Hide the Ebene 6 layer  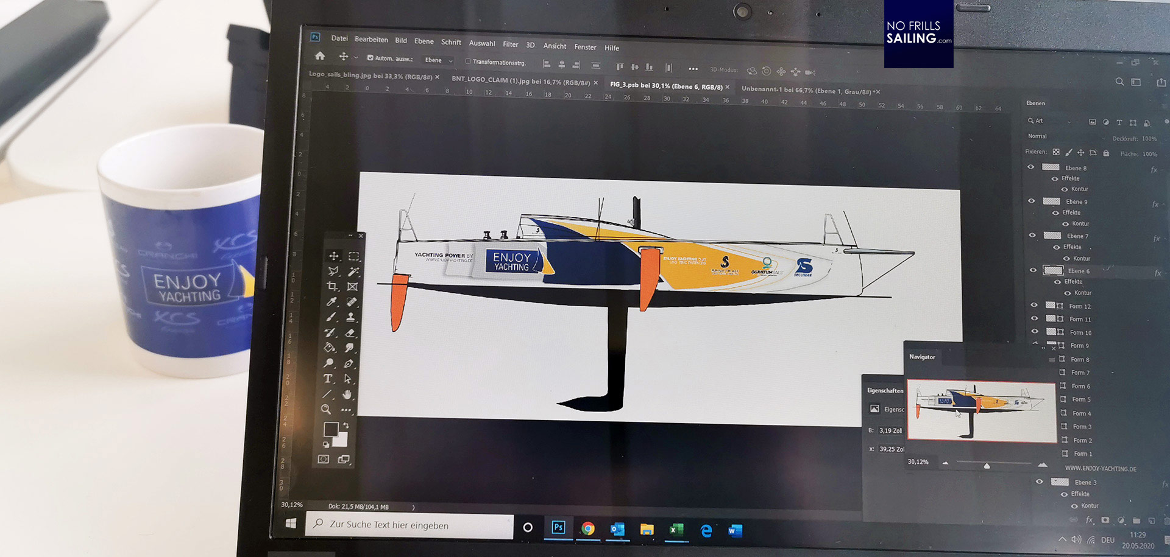point(1033,270)
